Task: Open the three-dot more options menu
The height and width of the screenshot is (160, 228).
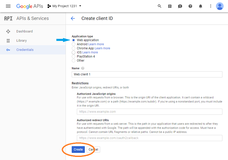Action: point(211,6)
